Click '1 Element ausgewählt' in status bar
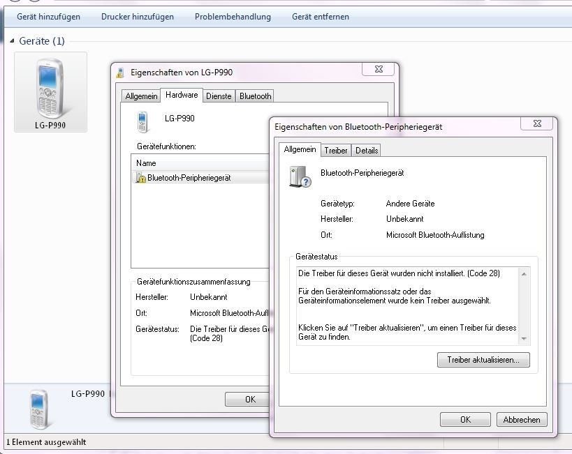 click(x=46, y=442)
